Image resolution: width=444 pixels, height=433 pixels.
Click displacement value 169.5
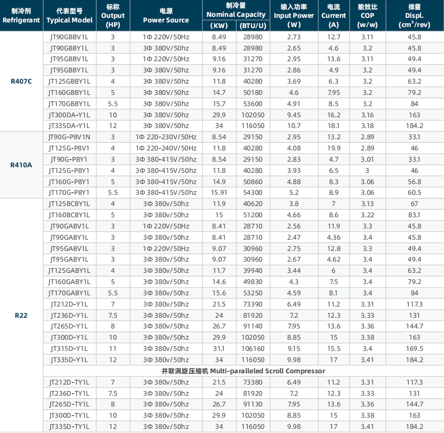[414, 349]
